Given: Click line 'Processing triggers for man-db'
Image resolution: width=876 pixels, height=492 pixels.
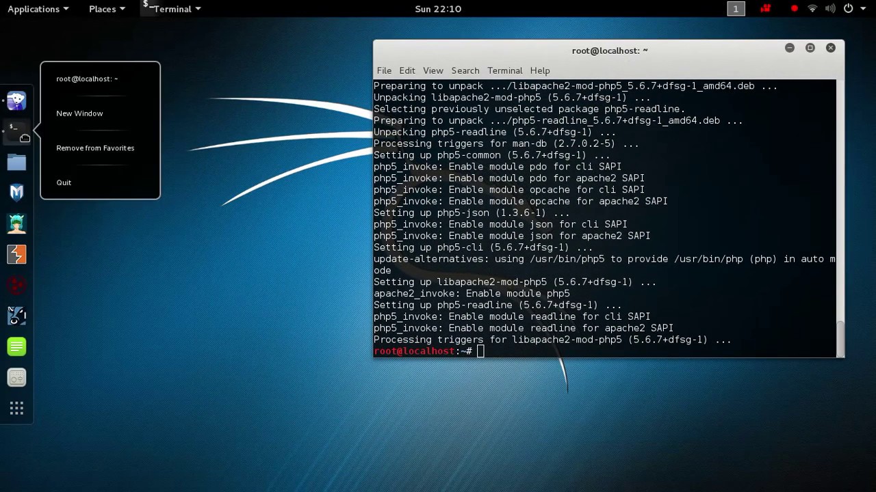Looking at the screenshot, I should pos(506,143).
